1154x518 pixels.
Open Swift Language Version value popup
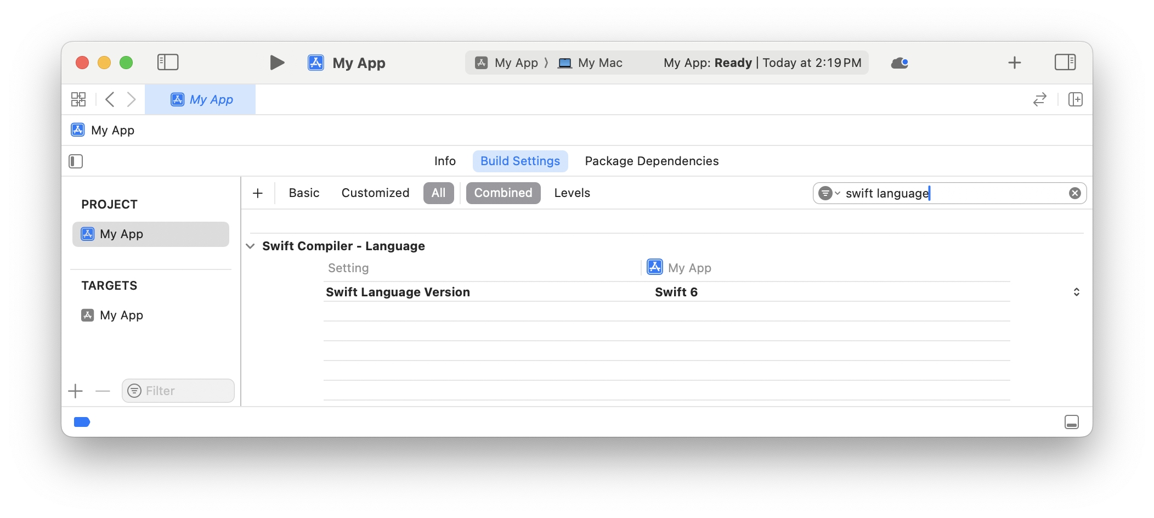[x=1076, y=292]
